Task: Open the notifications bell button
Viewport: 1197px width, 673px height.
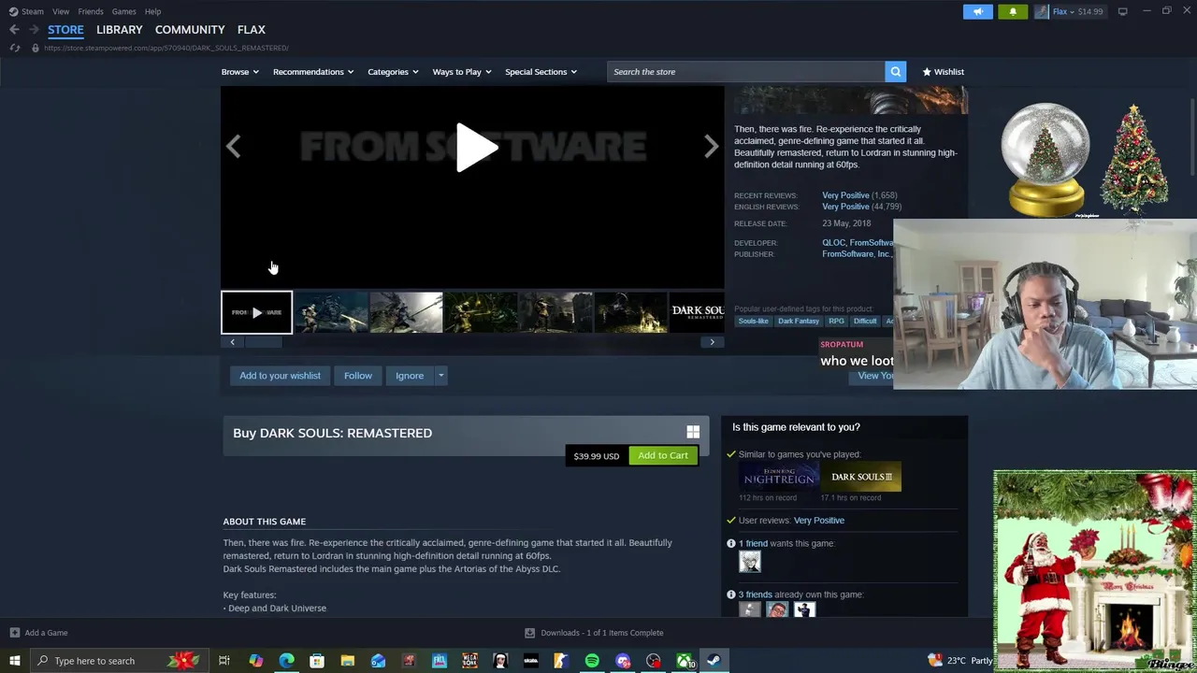Action: (x=1013, y=11)
